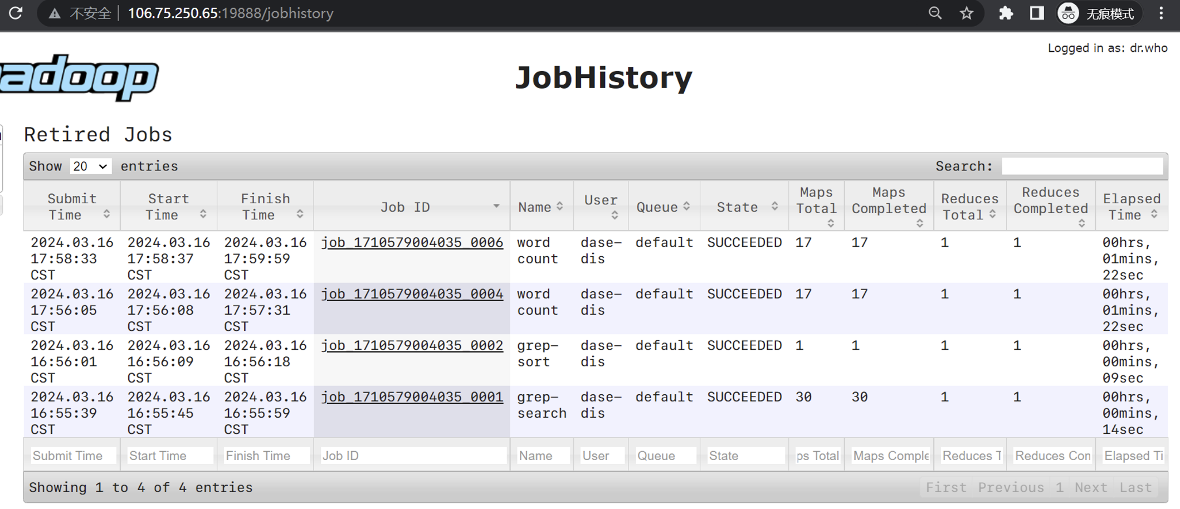Sort by Submit Time column arrows
Screen dimensions: 1180x509
pos(106,214)
